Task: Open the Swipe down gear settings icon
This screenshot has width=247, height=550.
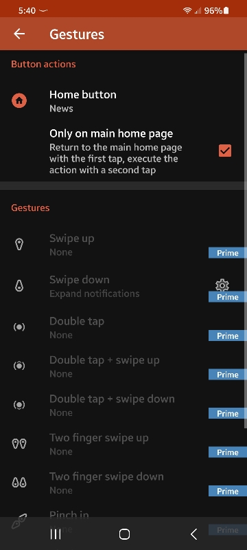Action: [x=222, y=285]
